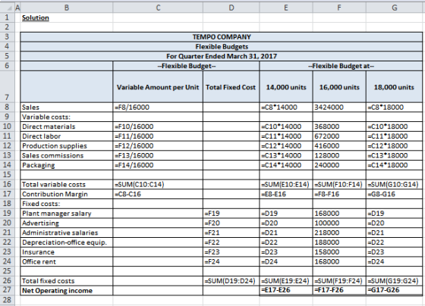425x306 pixels.
Task: Click the Office rent value 168000
Action: click(x=339, y=261)
